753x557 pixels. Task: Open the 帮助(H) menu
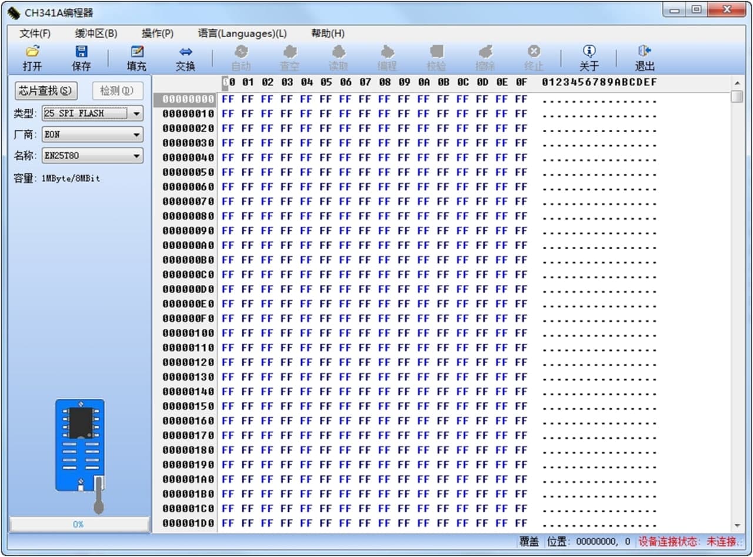pyautogui.click(x=328, y=33)
